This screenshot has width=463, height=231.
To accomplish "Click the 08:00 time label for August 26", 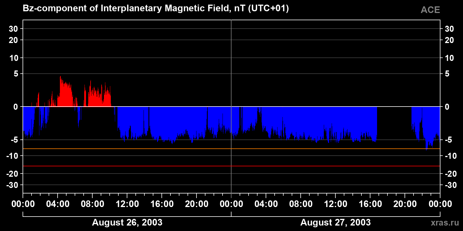I will tap(93, 204).
